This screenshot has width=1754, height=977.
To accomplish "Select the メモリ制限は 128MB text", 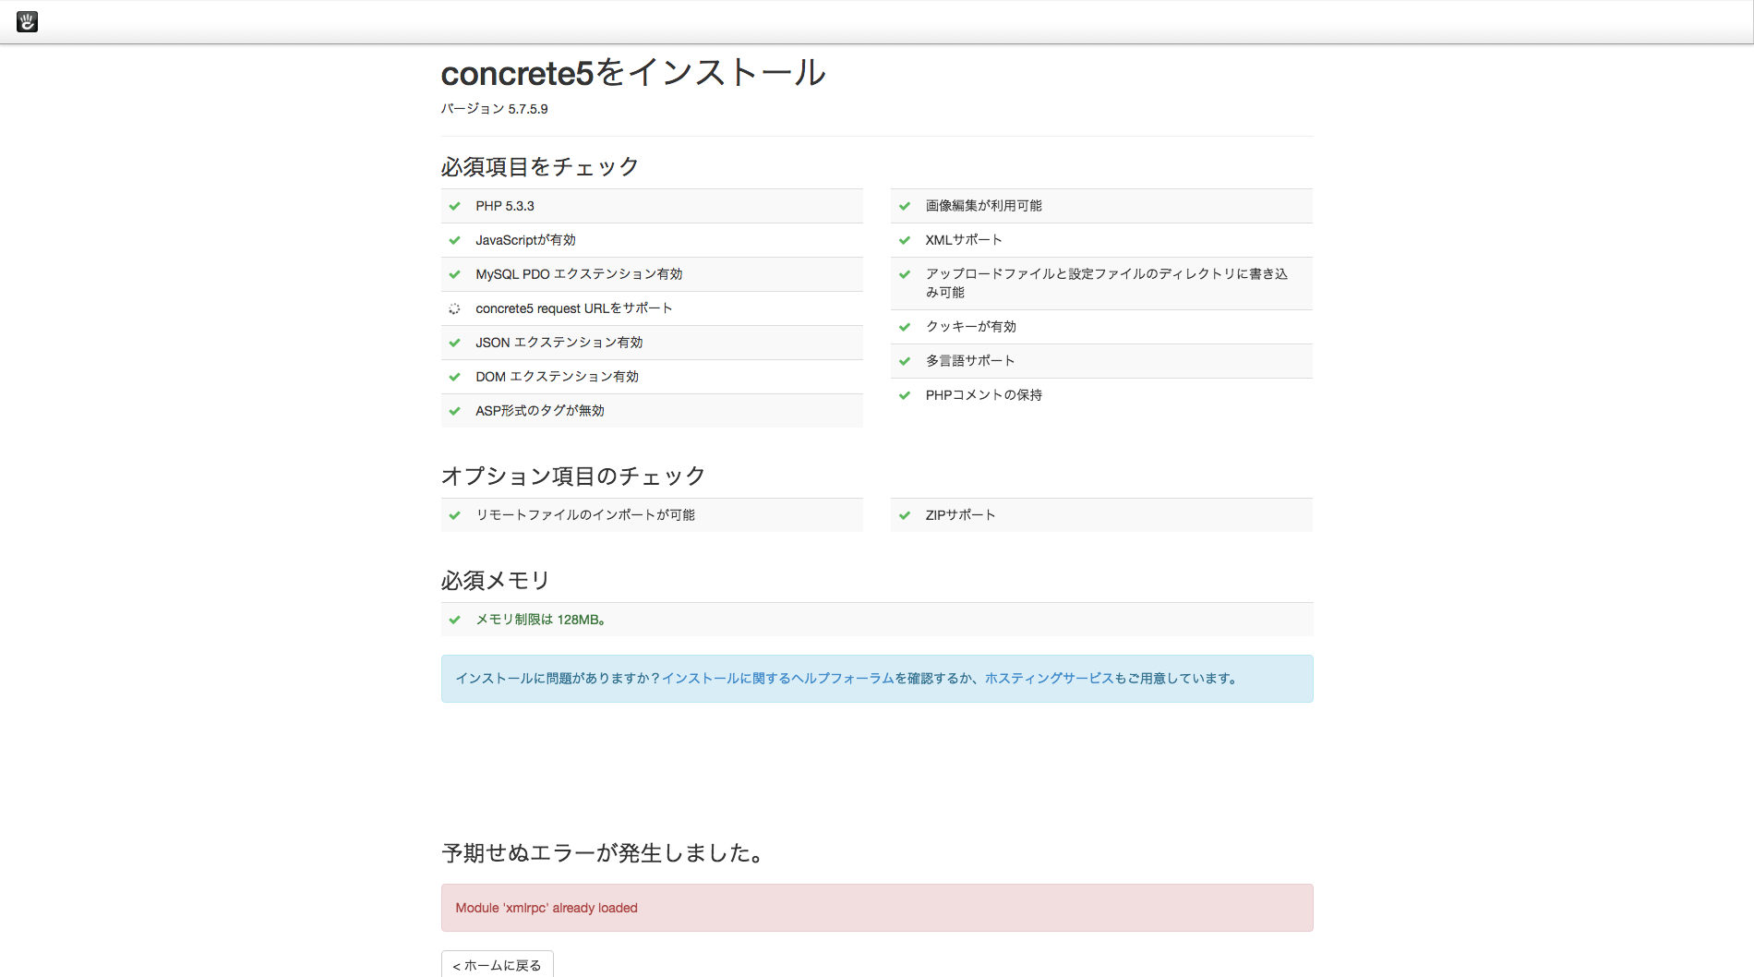I will tap(541, 620).
